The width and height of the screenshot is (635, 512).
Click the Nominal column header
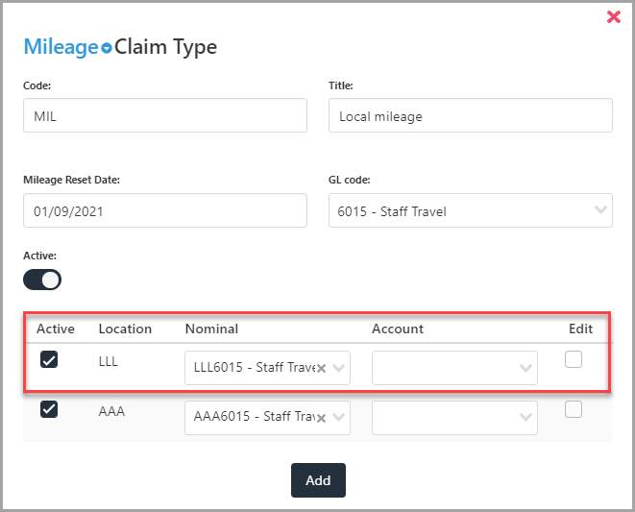click(211, 329)
